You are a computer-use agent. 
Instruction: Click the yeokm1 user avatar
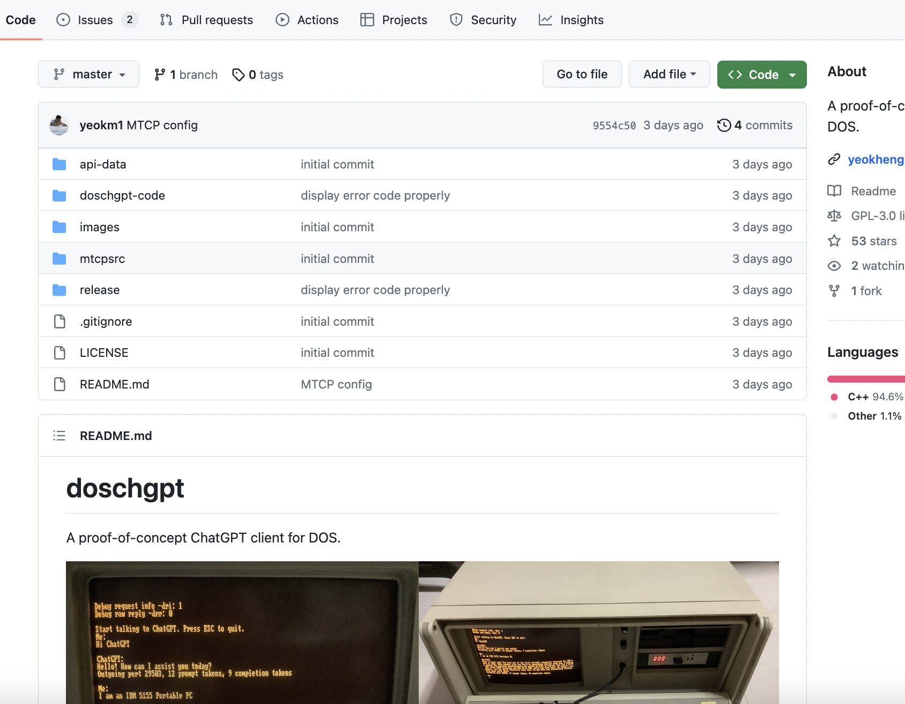(x=59, y=125)
